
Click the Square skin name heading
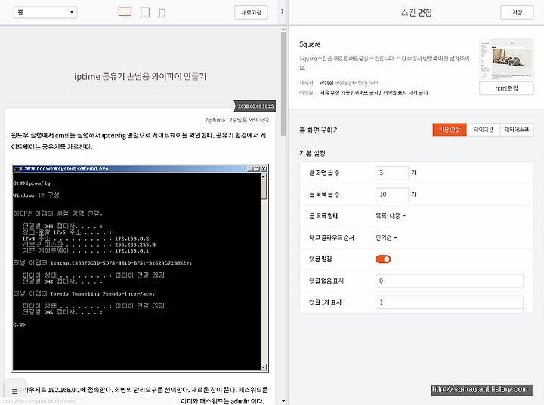(x=310, y=44)
